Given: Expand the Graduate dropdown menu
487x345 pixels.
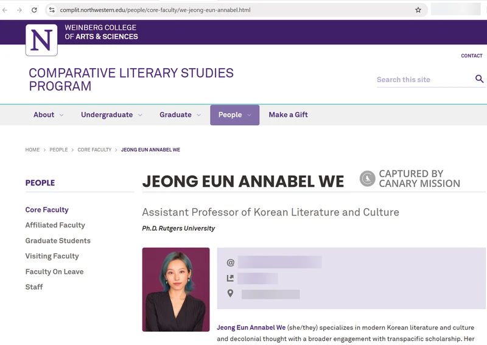Looking at the screenshot, I should coord(180,115).
